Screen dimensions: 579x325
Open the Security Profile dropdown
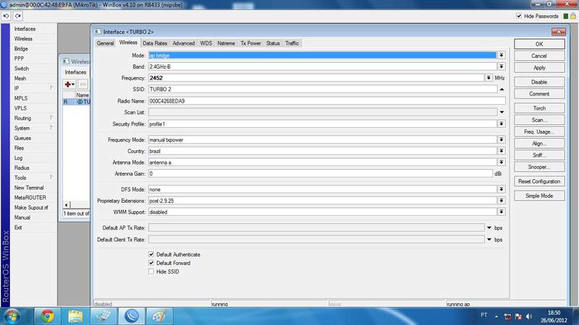click(501, 123)
